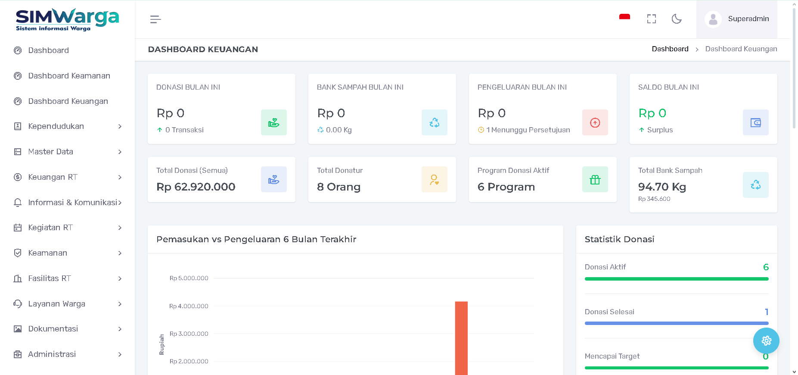Expand the Keamanan submenu chevron
Image resolution: width=798 pixels, height=375 pixels.
(120, 253)
